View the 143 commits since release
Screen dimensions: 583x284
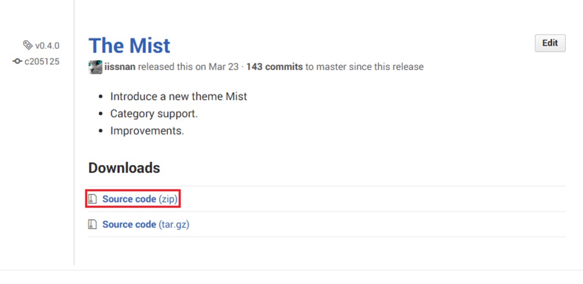pyautogui.click(x=274, y=67)
